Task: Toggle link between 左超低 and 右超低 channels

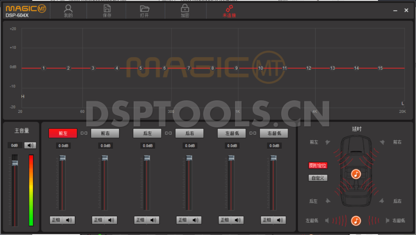Action: click(253, 134)
